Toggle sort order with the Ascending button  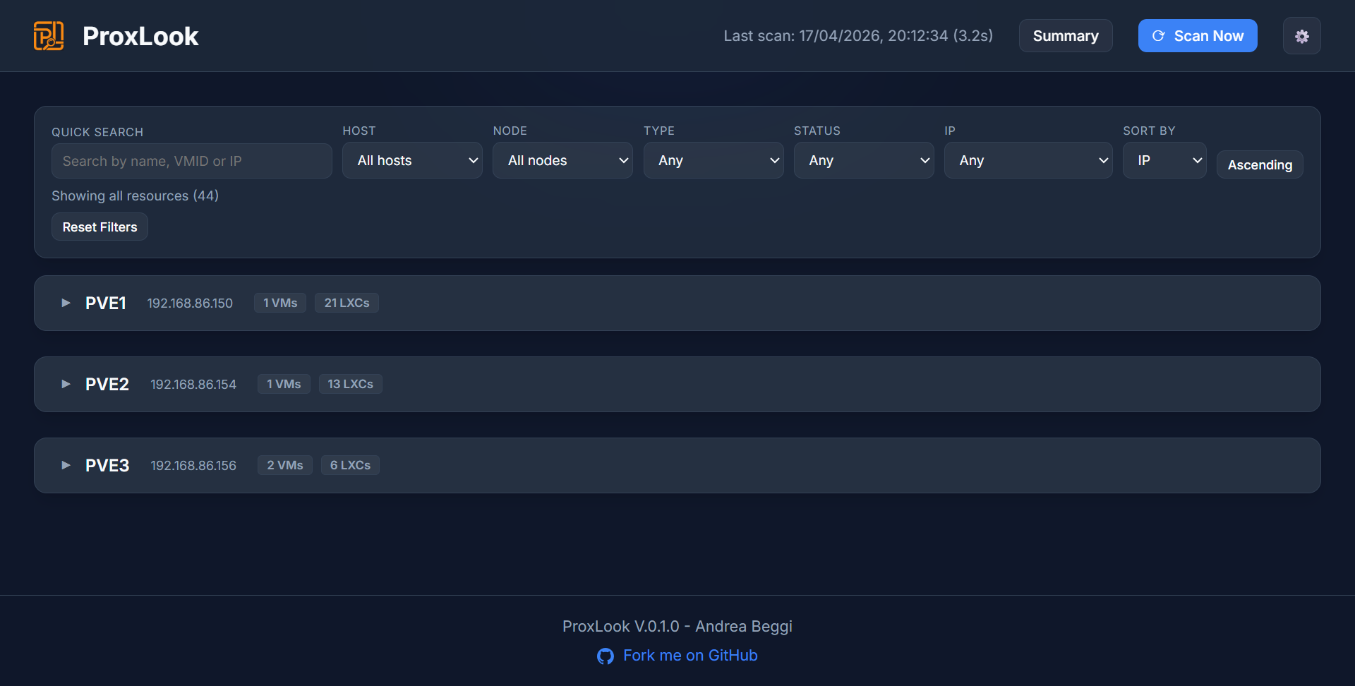pos(1260,164)
